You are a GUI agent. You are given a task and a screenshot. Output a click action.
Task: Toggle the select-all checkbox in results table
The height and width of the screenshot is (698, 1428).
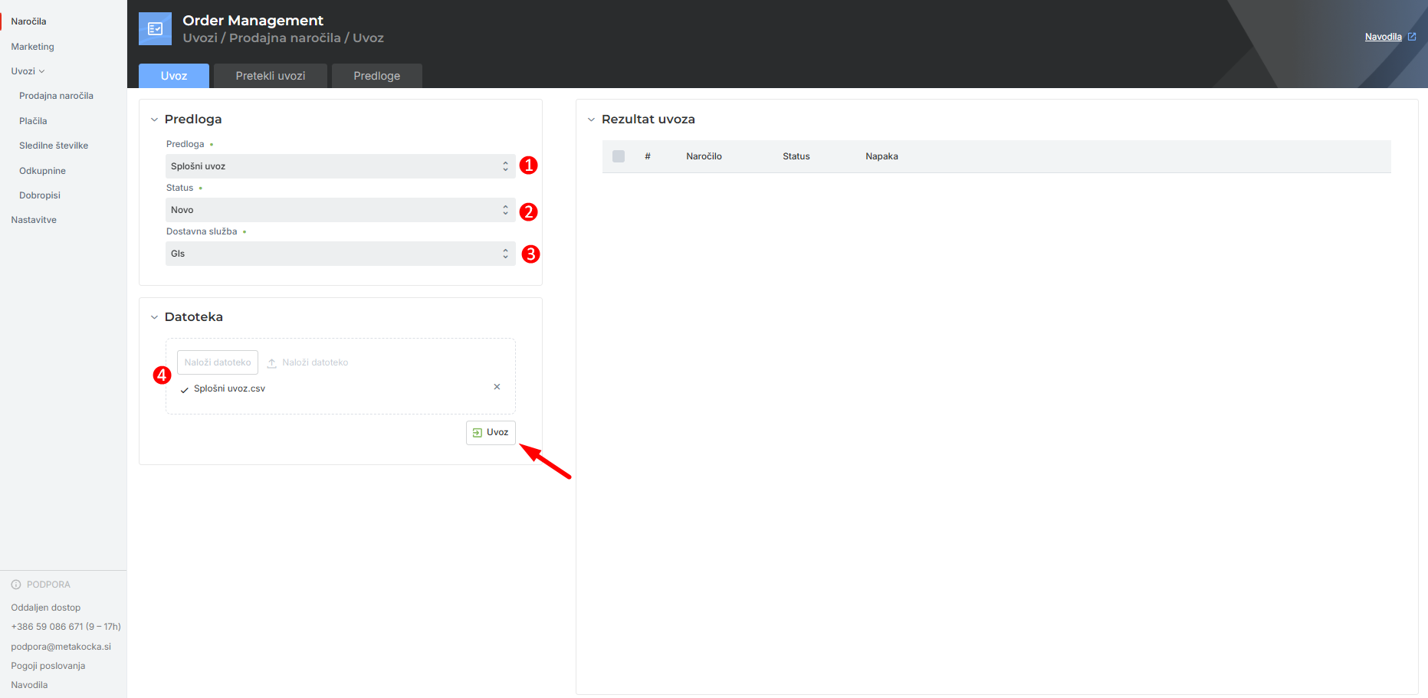point(619,156)
